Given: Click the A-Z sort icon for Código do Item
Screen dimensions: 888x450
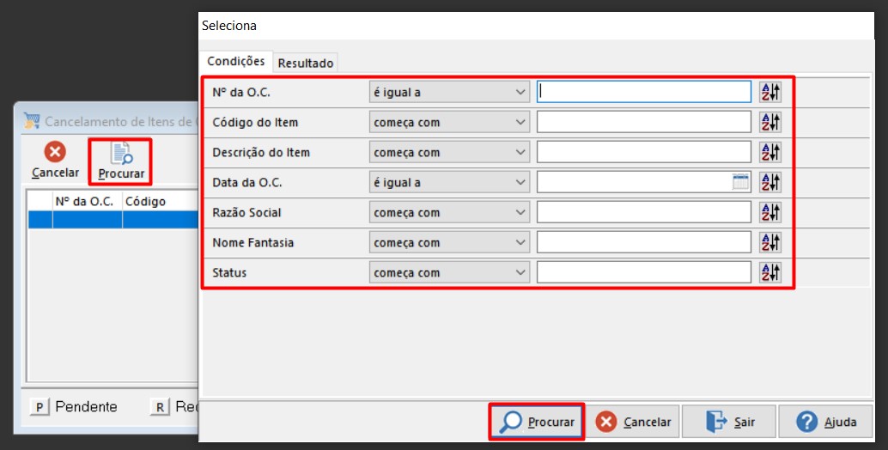Looking at the screenshot, I should [770, 122].
